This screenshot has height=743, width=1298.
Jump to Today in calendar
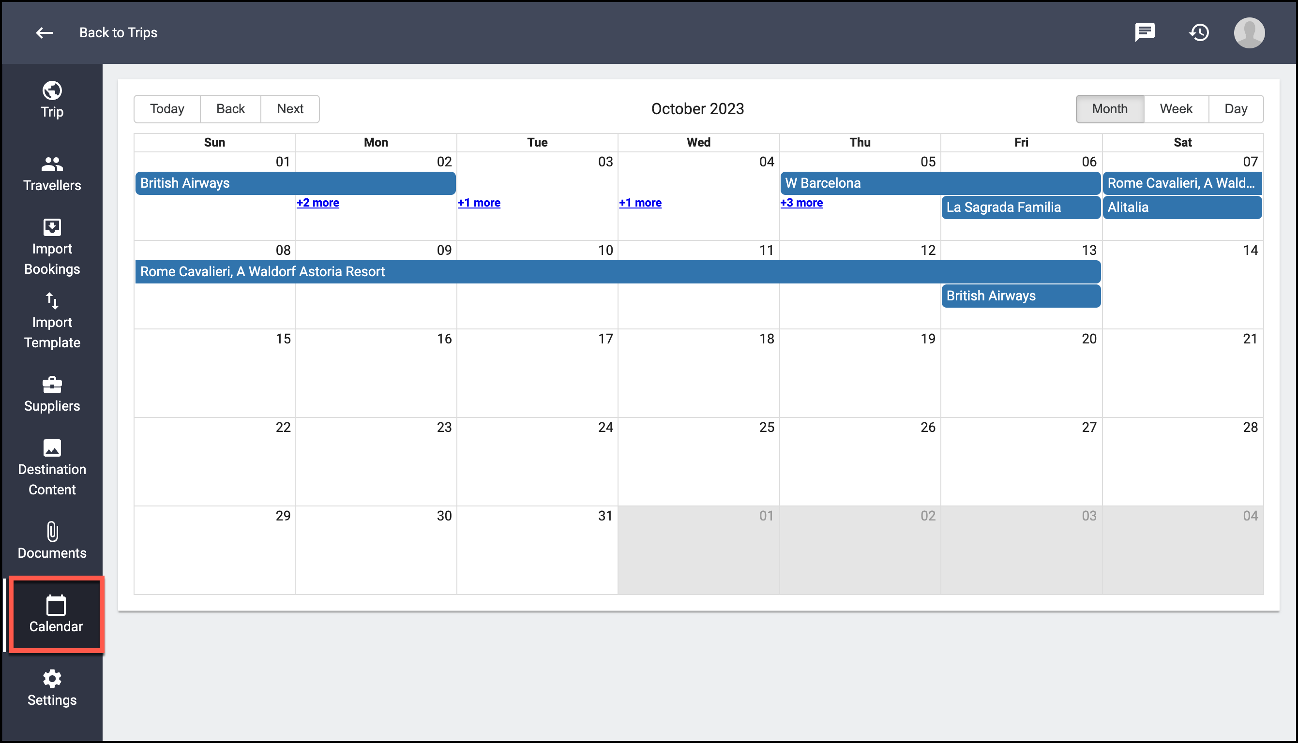click(167, 109)
